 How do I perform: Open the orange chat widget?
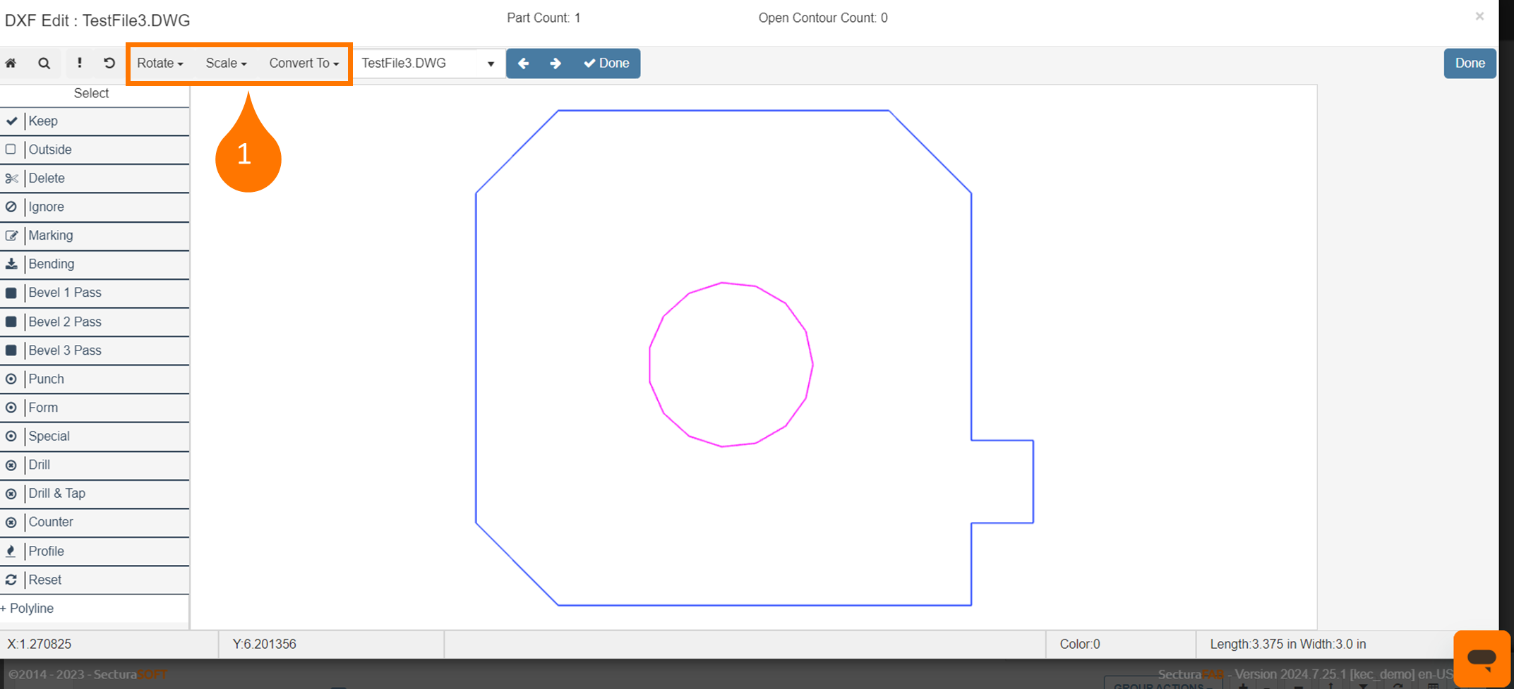1481,658
